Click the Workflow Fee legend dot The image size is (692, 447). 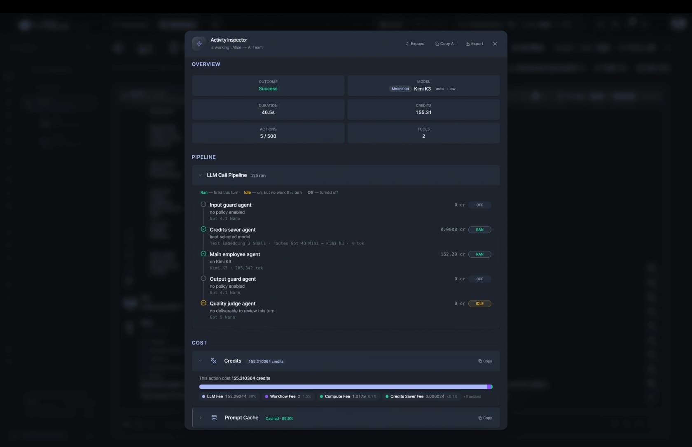[267, 397]
